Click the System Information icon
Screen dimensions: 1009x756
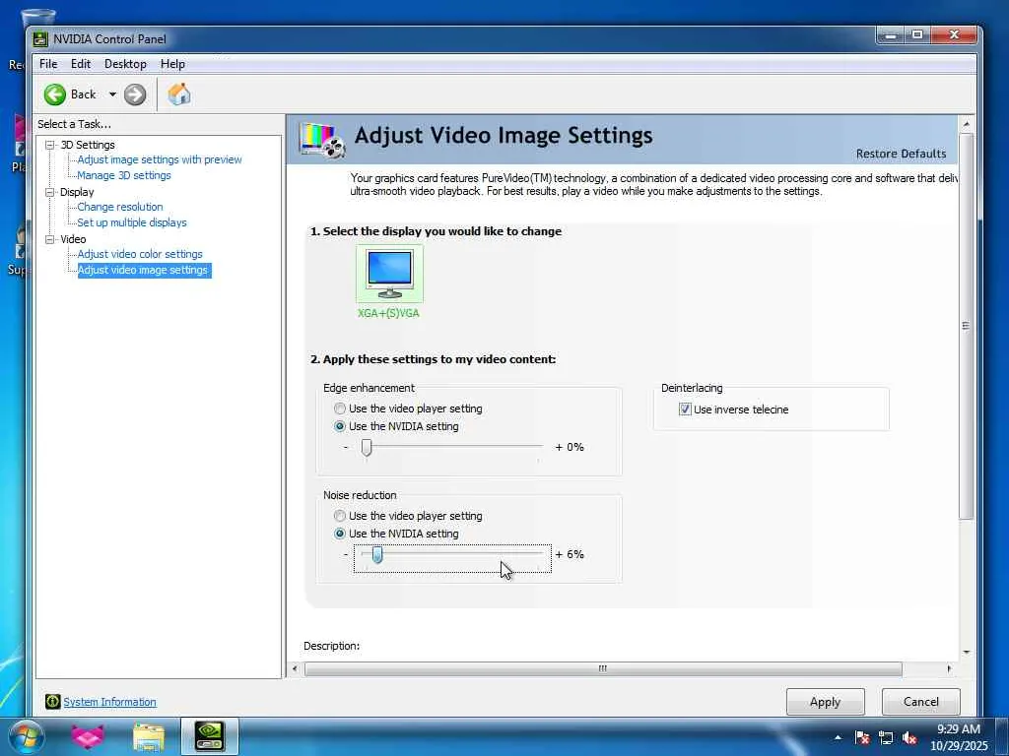[x=53, y=701]
